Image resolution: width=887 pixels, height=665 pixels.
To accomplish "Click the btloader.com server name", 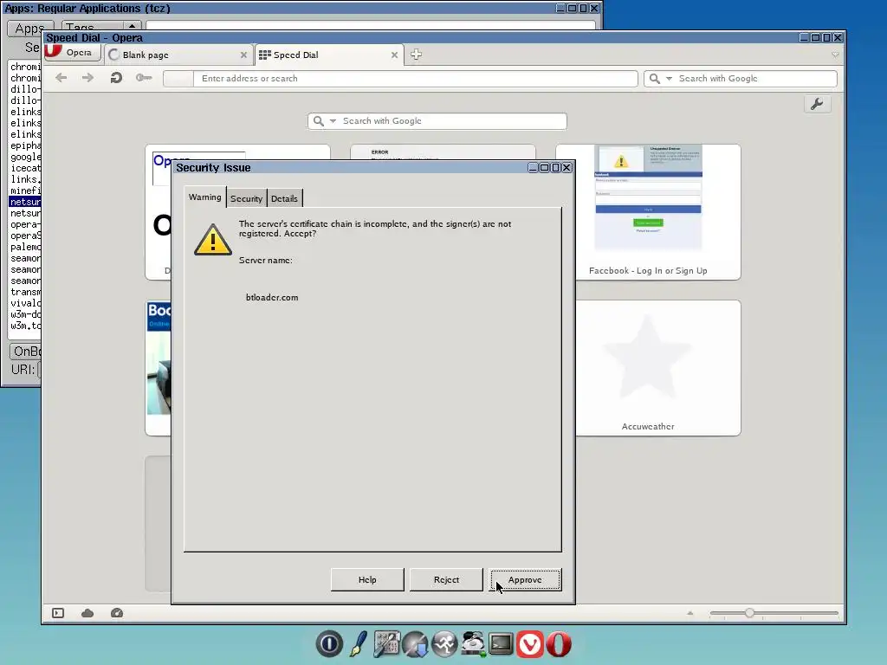I will [272, 298].
